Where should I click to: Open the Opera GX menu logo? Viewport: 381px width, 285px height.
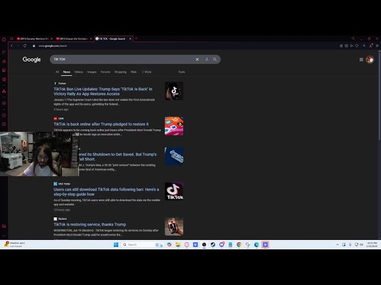tap(4, 39)
